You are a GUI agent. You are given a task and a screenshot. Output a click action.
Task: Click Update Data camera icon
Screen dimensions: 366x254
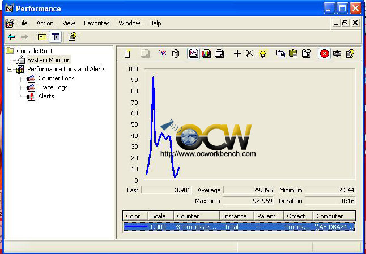(x=337, y=54)
